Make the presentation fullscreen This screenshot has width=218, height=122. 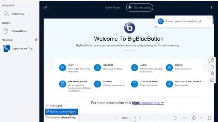point(209,118)
